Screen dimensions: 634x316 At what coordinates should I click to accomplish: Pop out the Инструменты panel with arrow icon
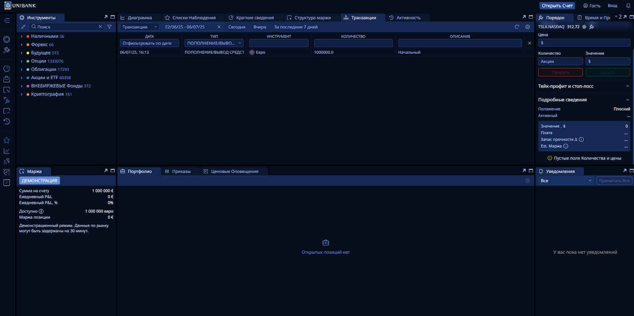(x=106, y=17)
